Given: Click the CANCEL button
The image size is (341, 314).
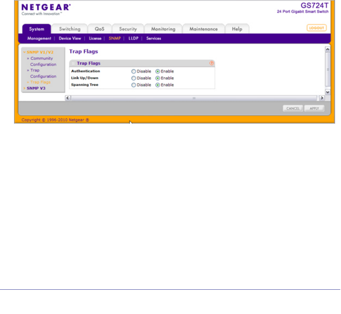Looking at the screenshot, I should click(293, 108).
